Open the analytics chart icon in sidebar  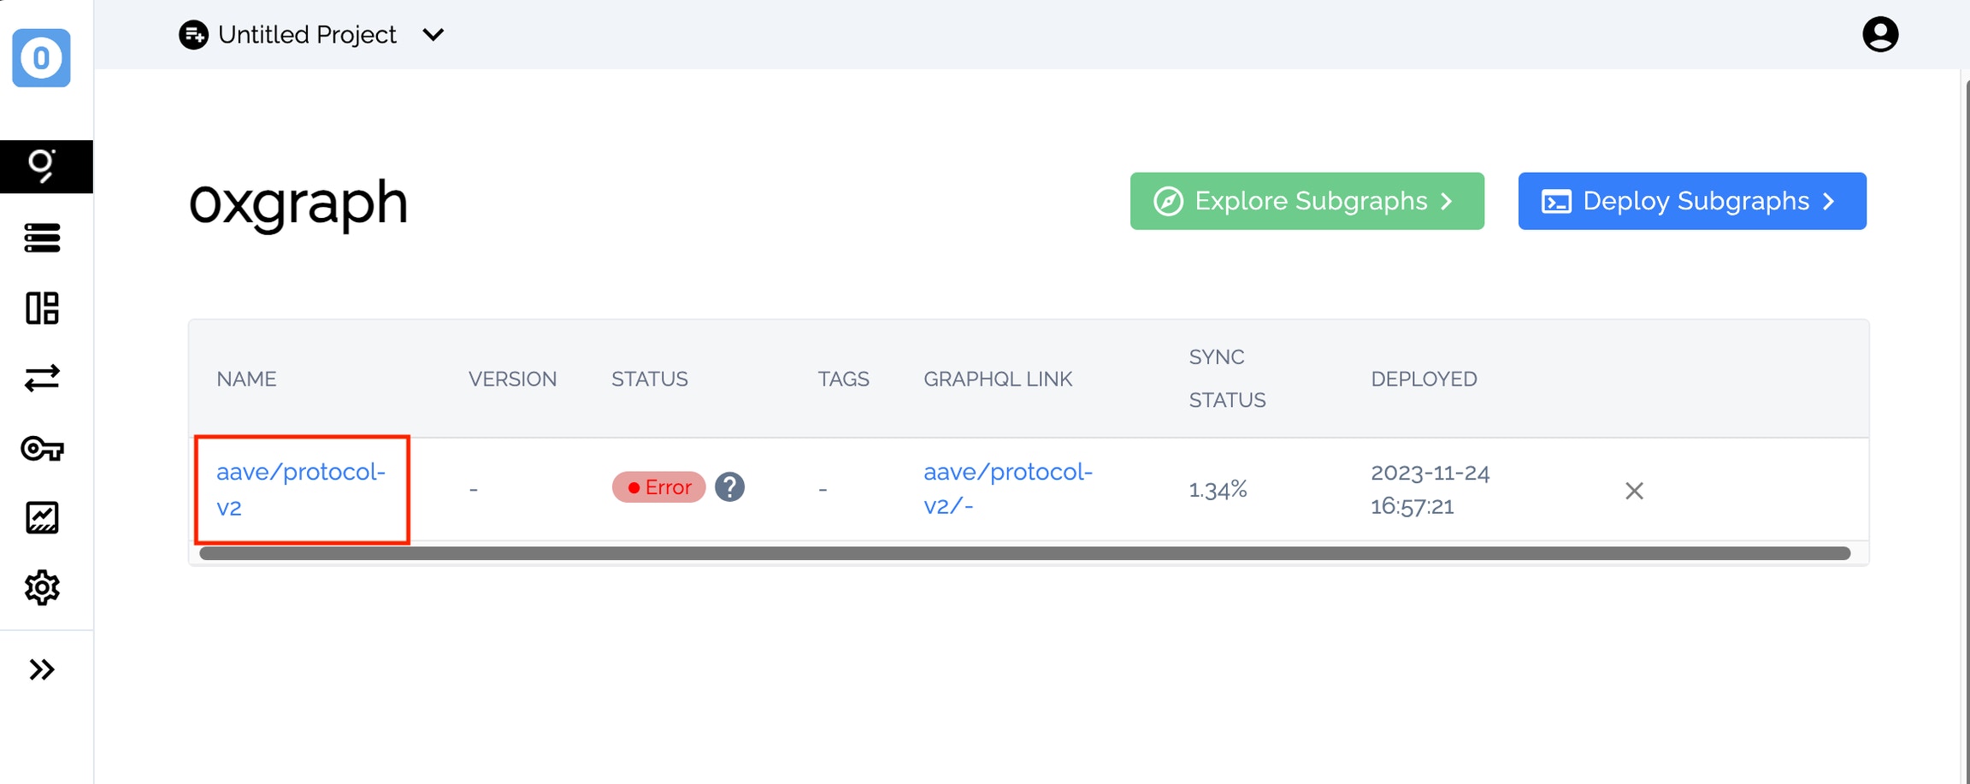coord(42,518)
